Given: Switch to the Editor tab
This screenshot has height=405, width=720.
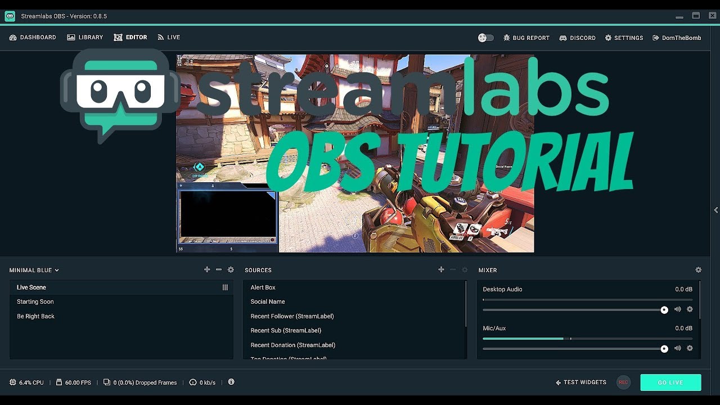Looking at the screenshot, I should tap(130, 38).
